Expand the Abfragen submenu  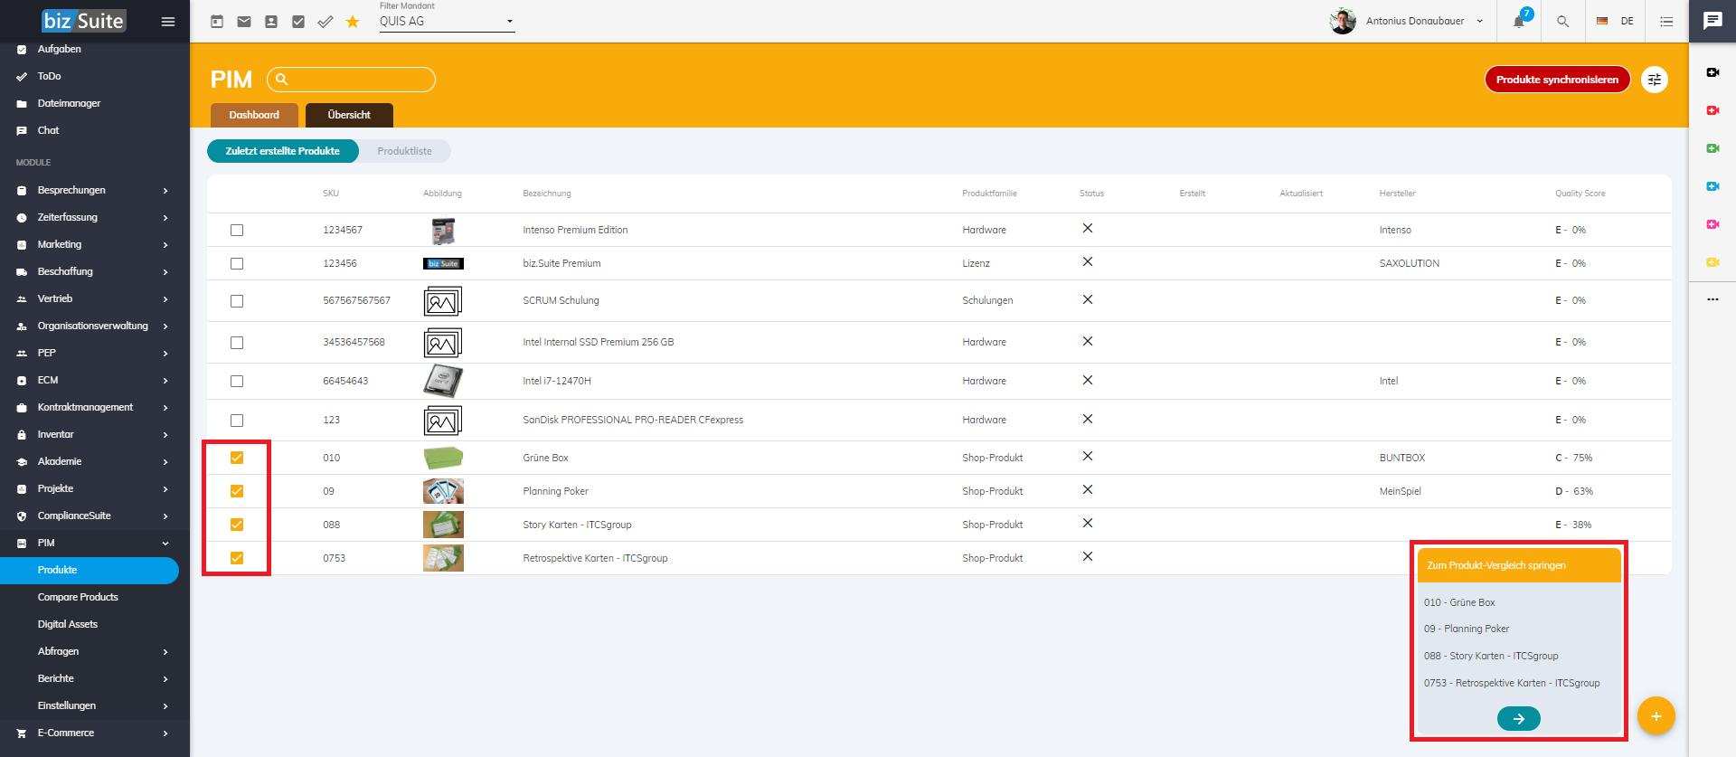[94, 652]
